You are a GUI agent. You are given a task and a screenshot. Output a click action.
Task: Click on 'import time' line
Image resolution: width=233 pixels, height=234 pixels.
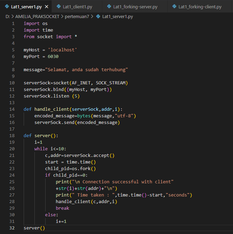[38, 30]
